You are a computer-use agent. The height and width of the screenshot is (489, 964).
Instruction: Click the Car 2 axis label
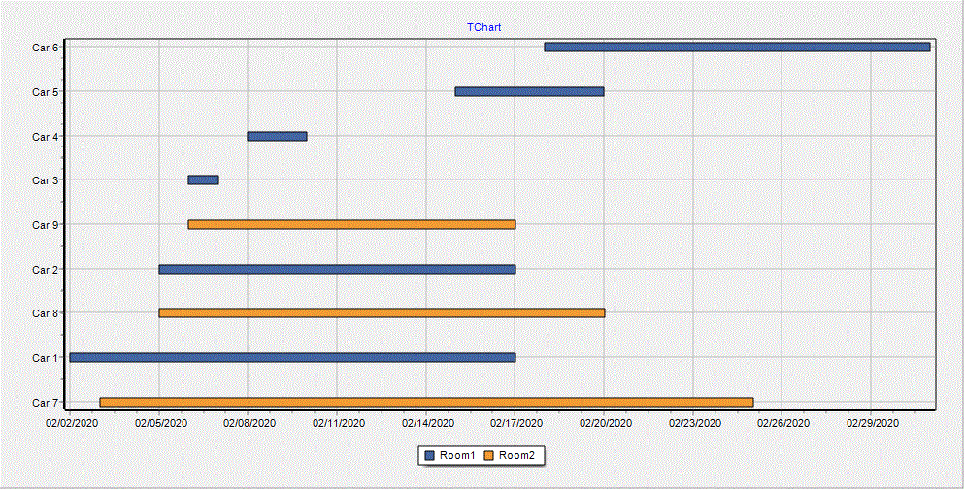click(46, 269)
